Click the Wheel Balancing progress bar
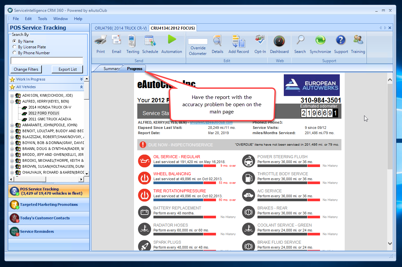This screenshot has width=402, height=267. (x=185, y=183)
